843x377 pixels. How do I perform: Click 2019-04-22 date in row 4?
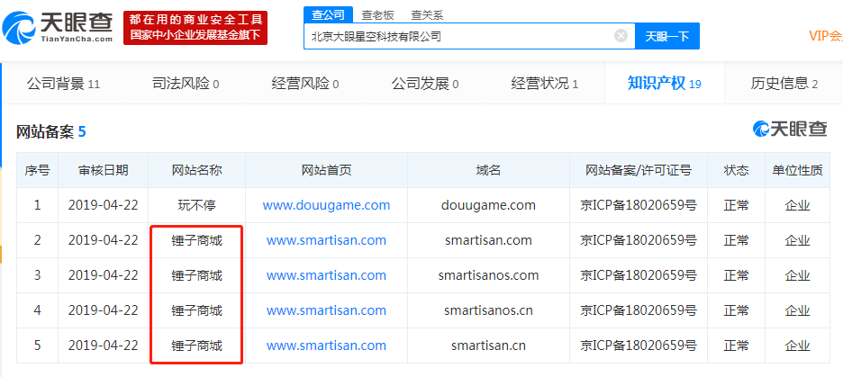[x=104, y=310]
